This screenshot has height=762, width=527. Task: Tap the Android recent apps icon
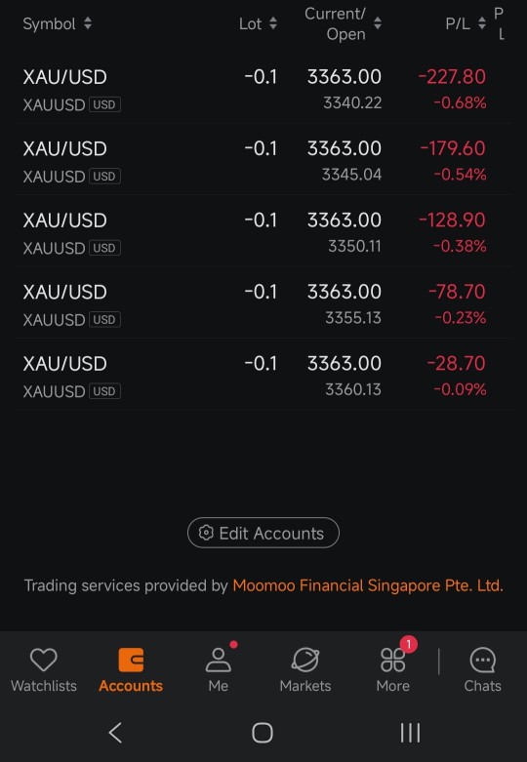pyautogui.click(x=410, y=733)
